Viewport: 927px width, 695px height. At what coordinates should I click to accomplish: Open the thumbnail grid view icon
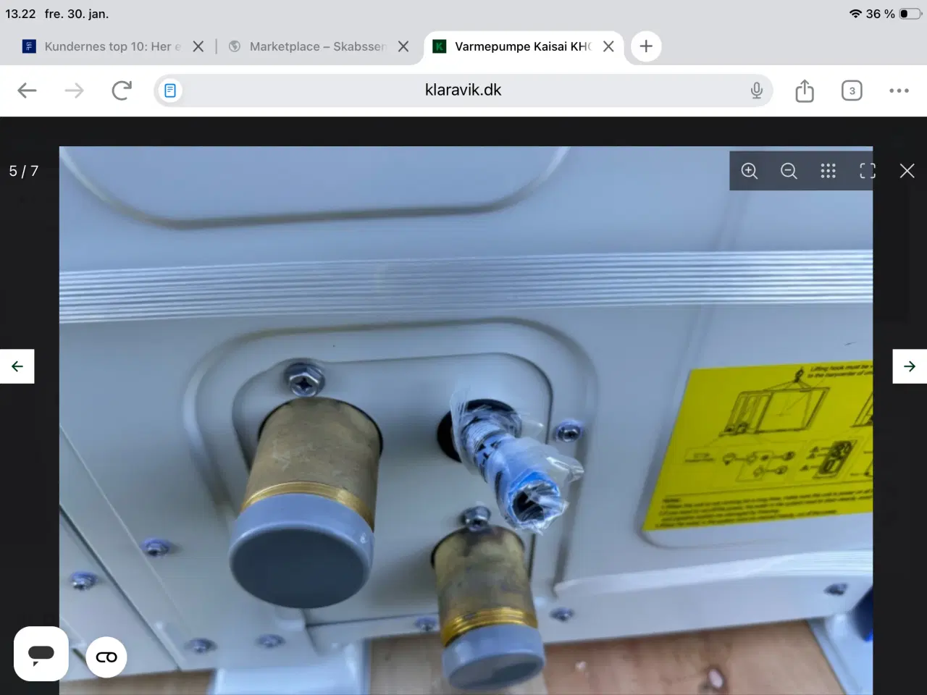828,171
